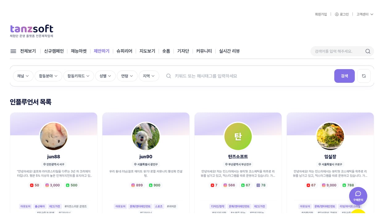
Task: Go to 실시간 리뷰 menu
Action: point(229,51)
